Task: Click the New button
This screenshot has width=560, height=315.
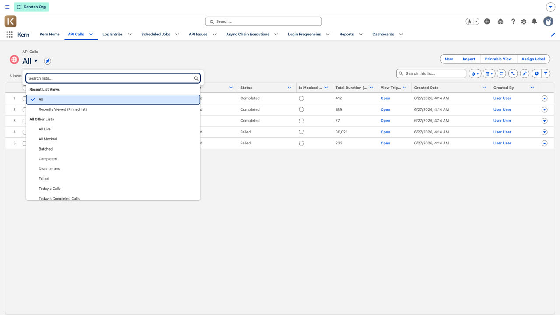Action: point(449,59)
